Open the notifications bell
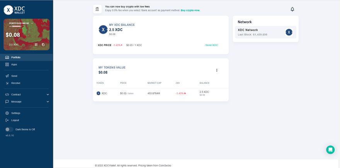This screenshot has height=168, width=340. (292, 9)
